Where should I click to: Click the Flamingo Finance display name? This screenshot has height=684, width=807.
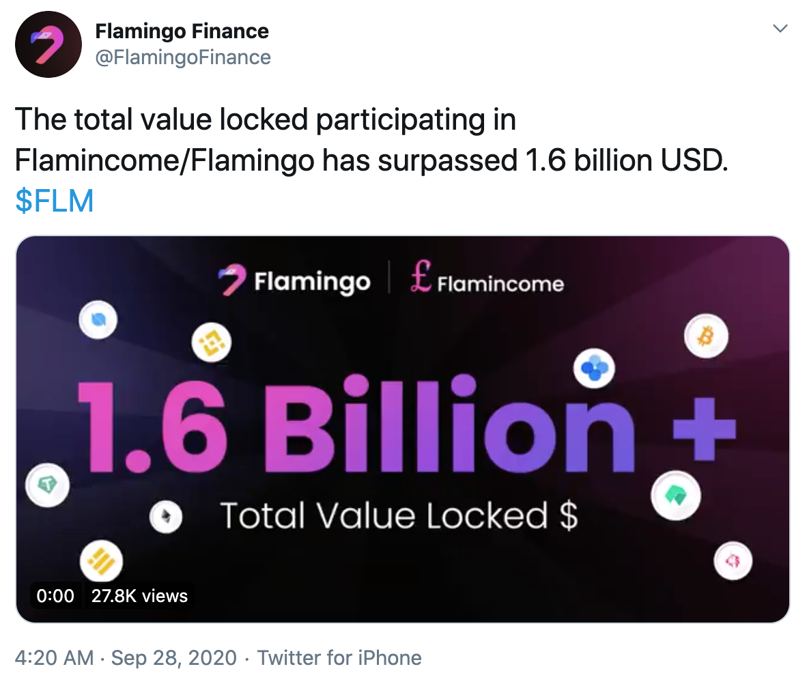point(183,31)
